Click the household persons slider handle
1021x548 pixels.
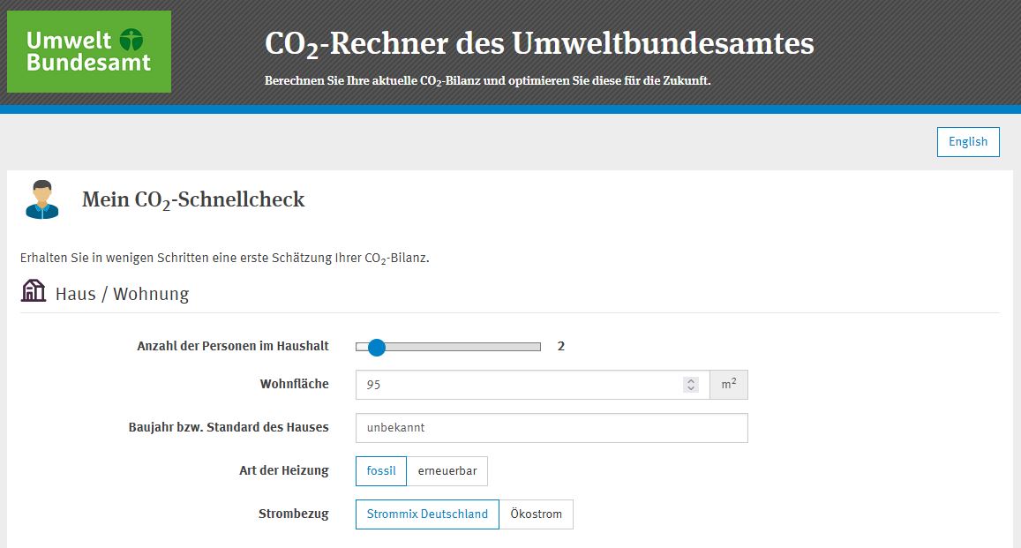coord(376,347)
